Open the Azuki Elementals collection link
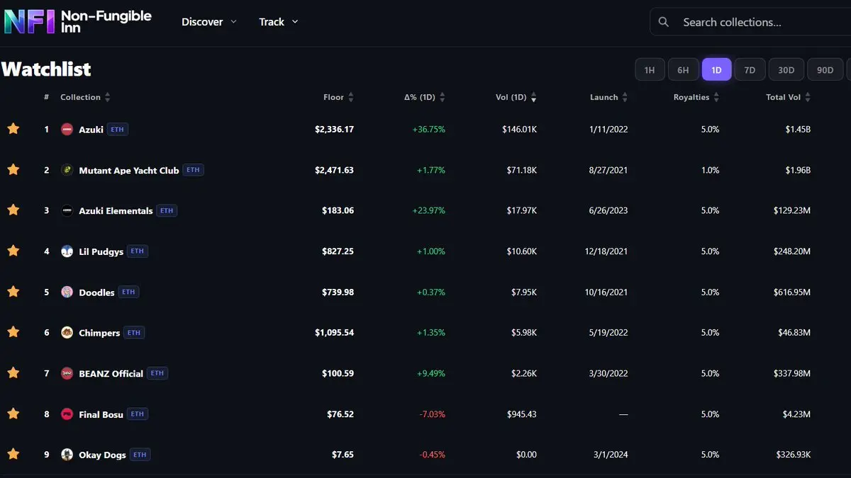851x478 pixels. click(x=116, y=210)
